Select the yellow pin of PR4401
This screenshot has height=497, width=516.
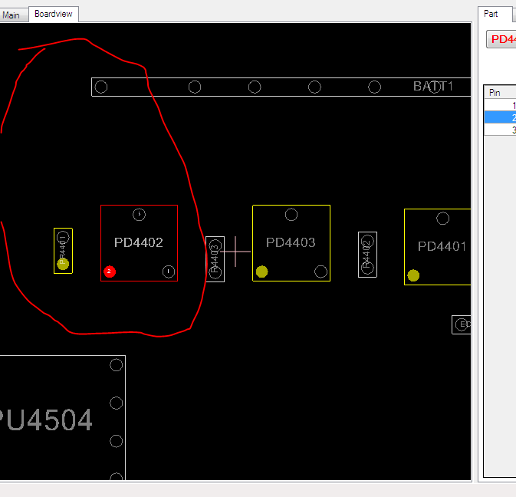[63, 264]
